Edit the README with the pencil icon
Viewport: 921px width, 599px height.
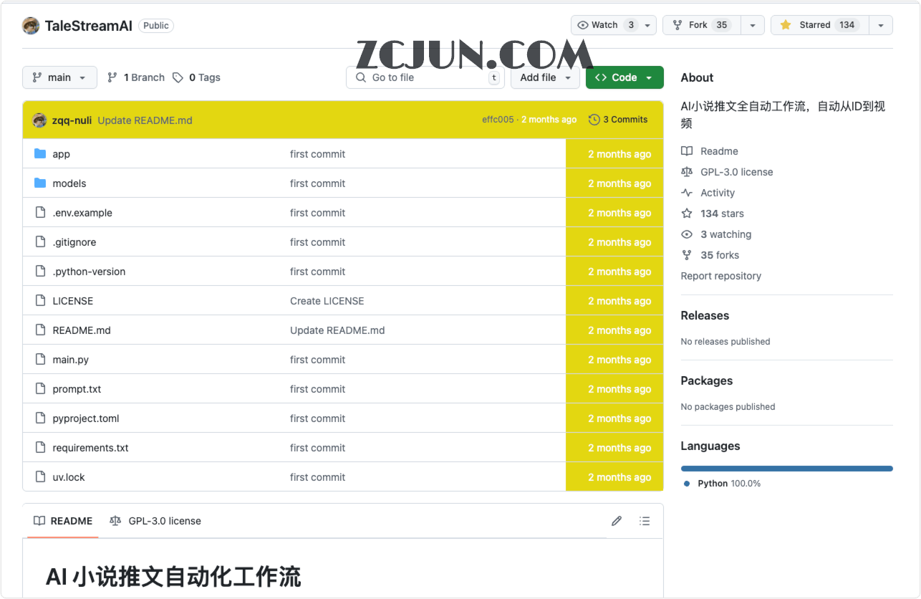[x=617, y=521]
